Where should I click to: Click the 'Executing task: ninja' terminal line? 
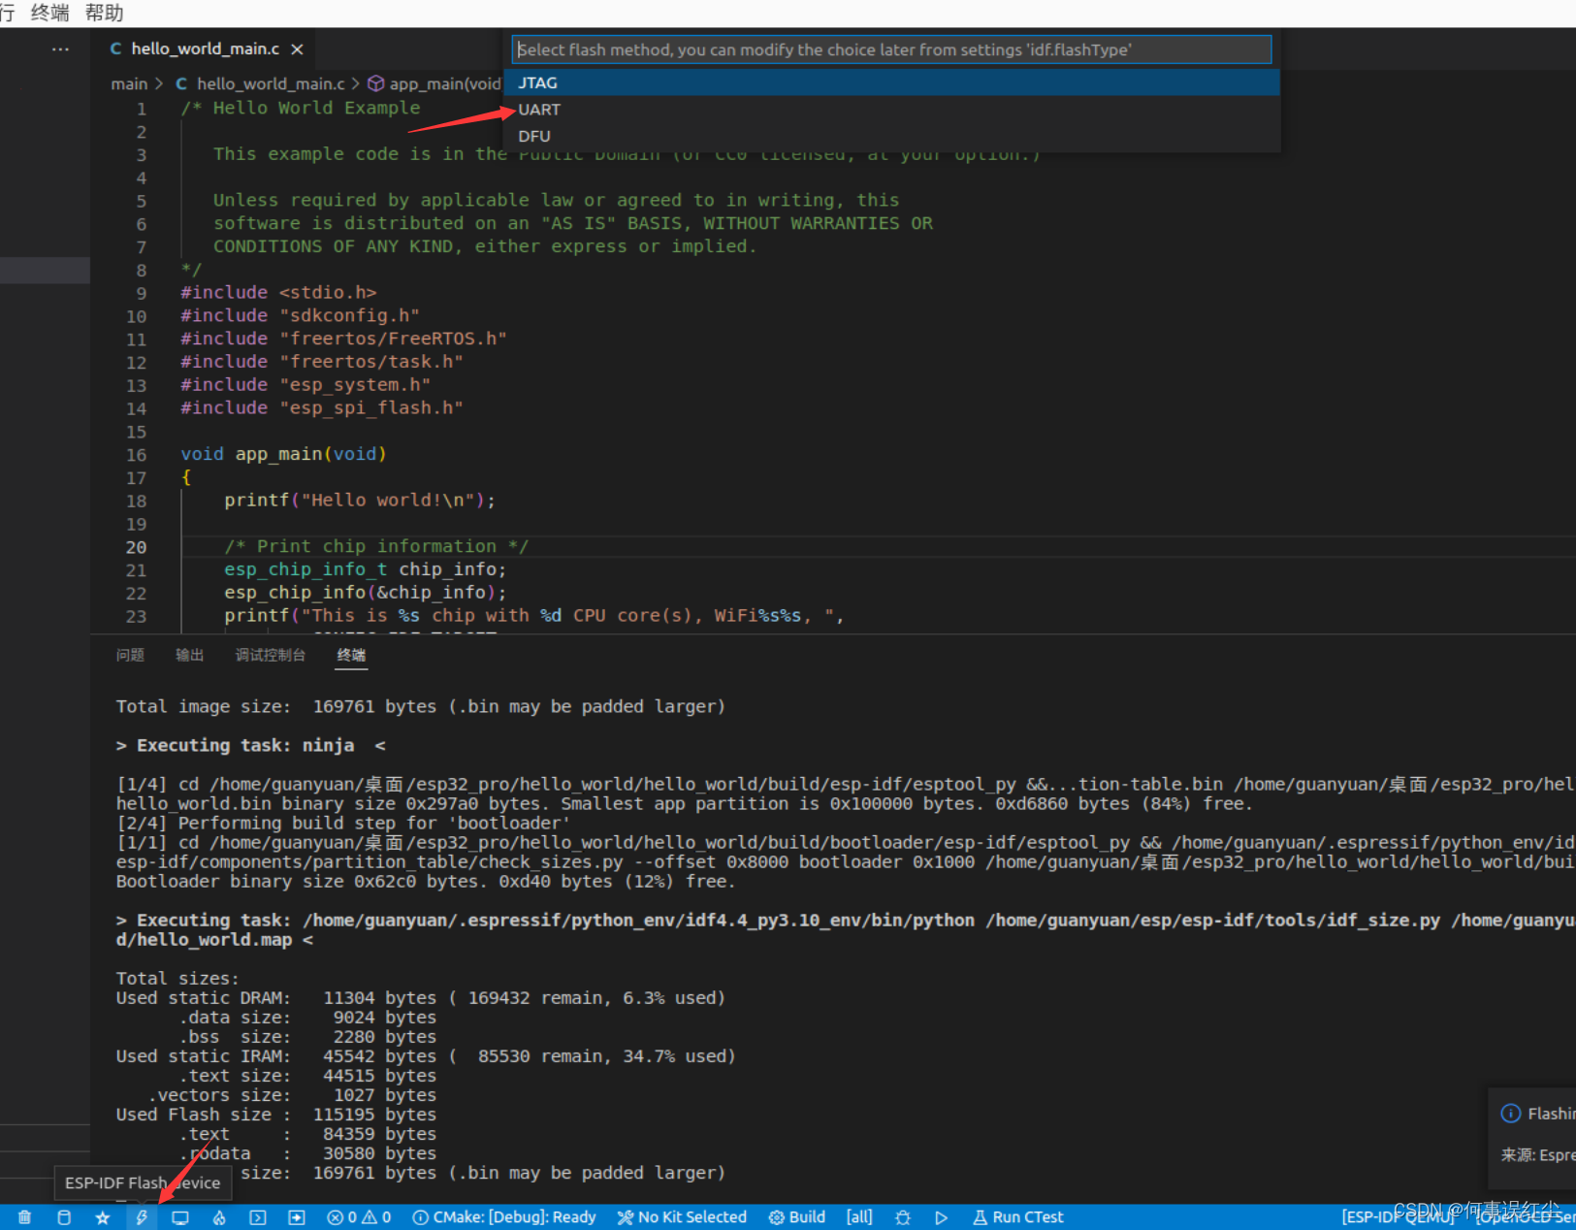251,746
